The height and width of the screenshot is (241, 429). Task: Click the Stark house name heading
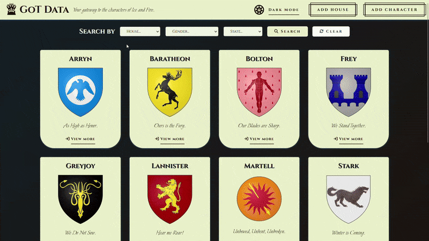point(349,166)
